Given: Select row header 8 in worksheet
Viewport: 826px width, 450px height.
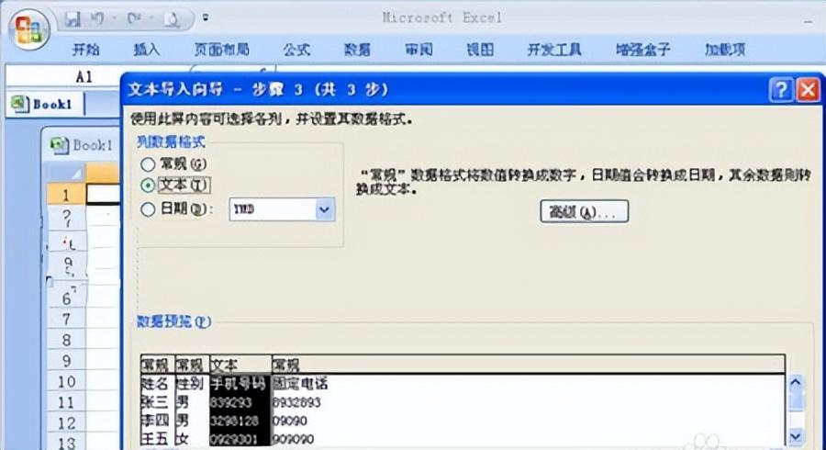Looking at the screenshot, I should pyautogui.click(x=66, y=340).
